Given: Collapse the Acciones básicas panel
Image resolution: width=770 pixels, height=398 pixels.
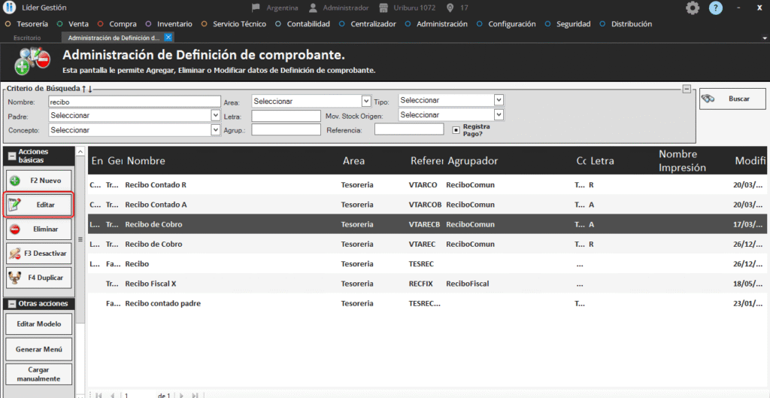Looking at the screenshot, I should click(x=10, y=156).
